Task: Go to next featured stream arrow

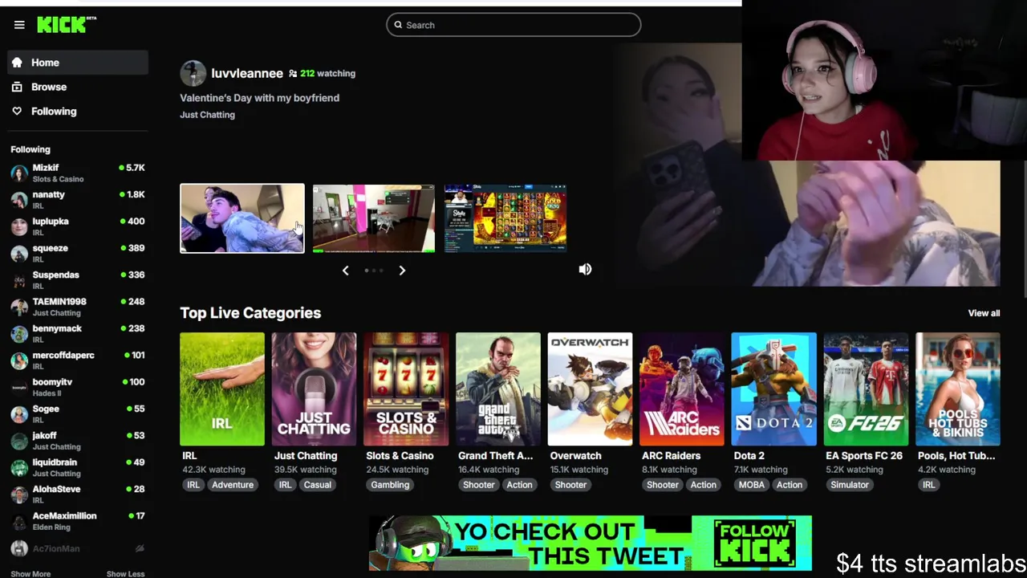Action: point(402,271)
